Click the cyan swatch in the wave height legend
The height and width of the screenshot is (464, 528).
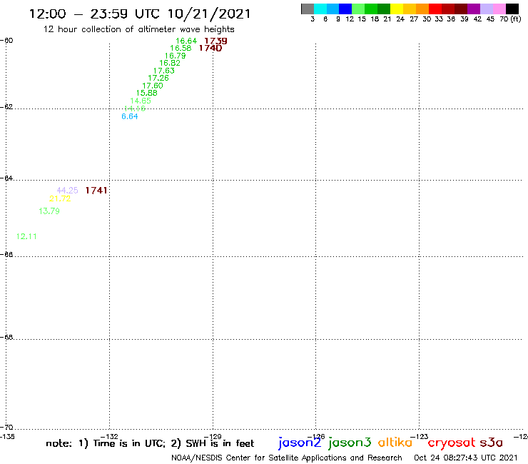pyautogui.click(x=320, y=9)
